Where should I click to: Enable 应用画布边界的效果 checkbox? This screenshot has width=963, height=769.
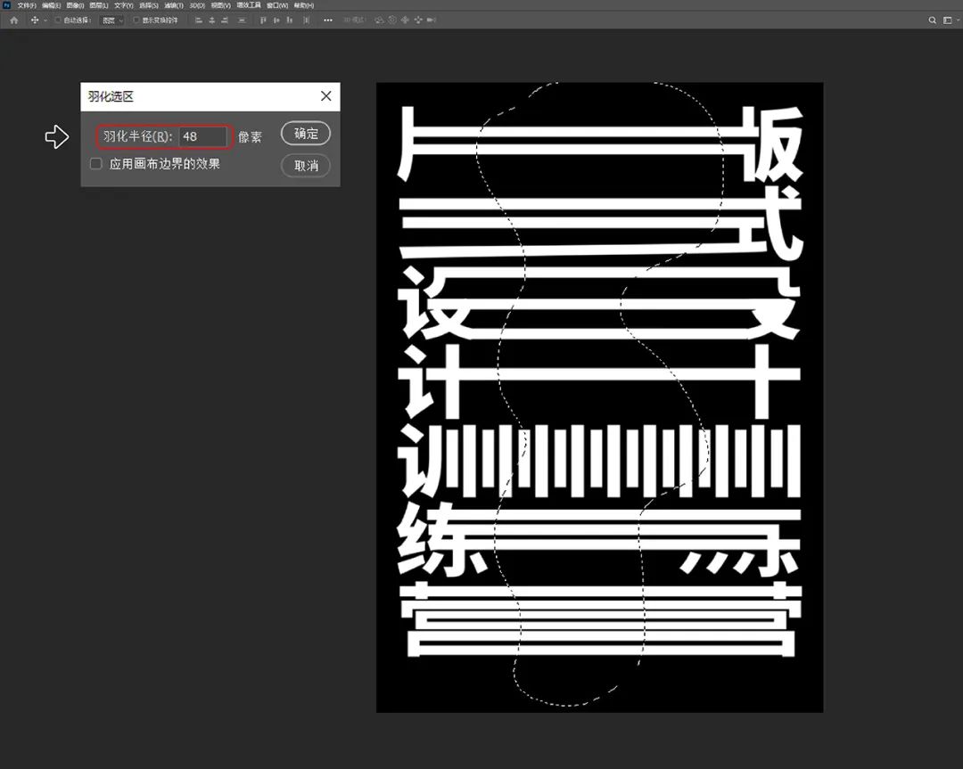[x=96, y=164]
